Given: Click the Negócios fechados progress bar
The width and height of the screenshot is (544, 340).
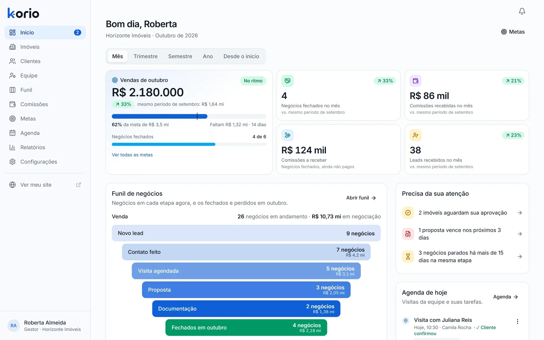Looking at the screenshot, I should click(189, 144).
